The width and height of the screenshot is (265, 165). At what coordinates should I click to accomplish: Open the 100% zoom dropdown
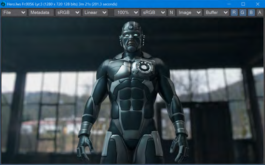[x=127, y=12]
